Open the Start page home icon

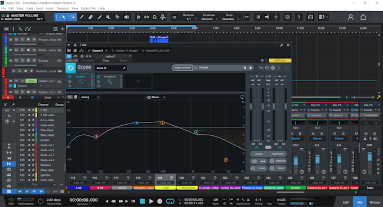click(363, 17)
